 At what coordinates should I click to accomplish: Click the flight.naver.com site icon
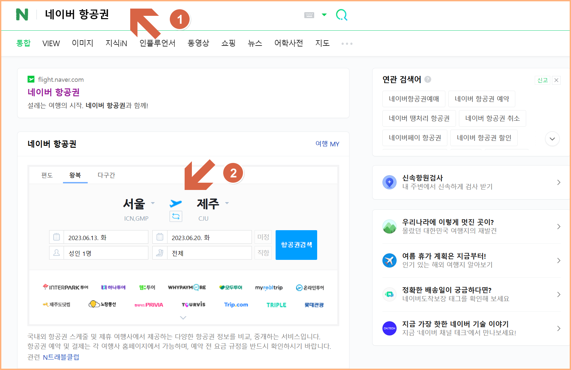point(31,79)
